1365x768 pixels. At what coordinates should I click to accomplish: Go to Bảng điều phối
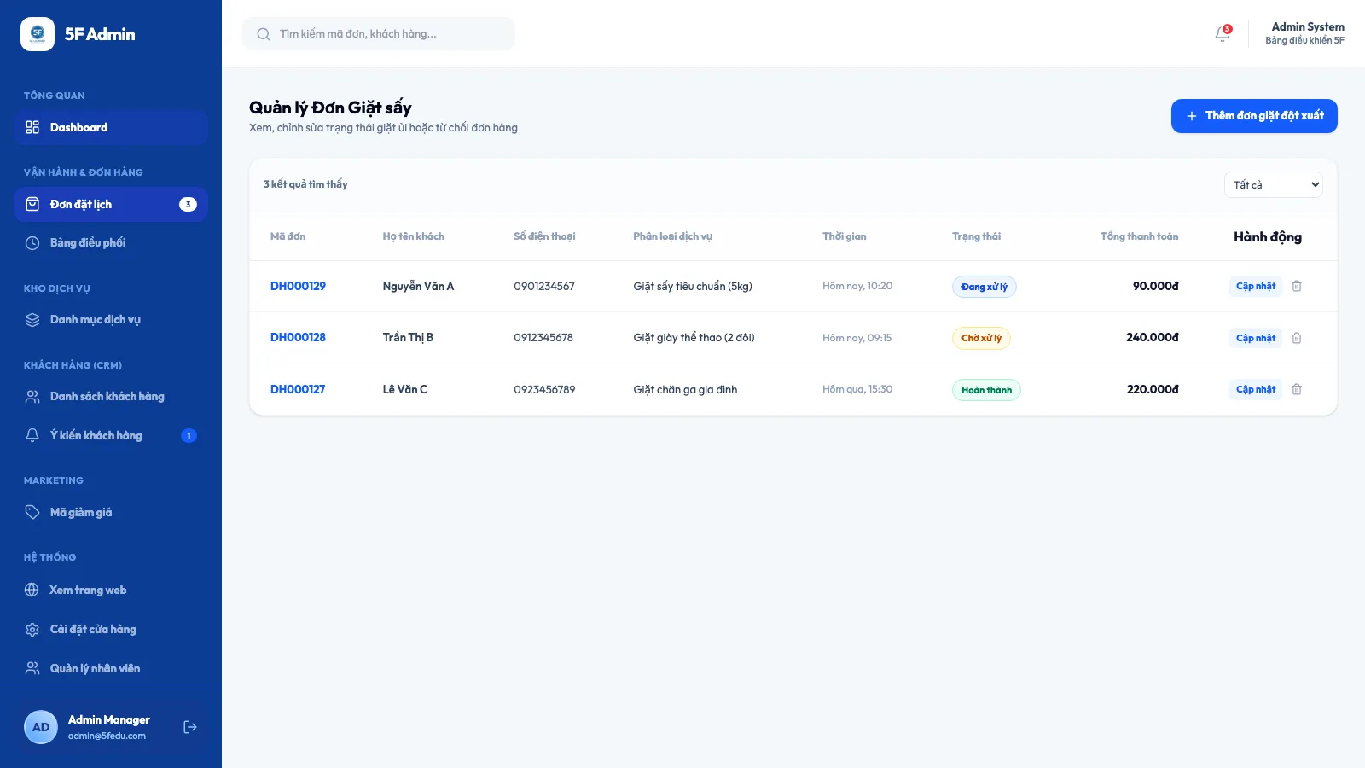111,242
